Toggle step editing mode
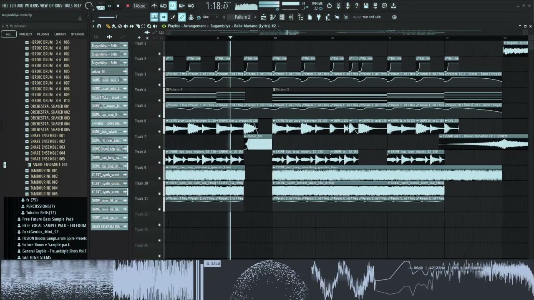This screenshot has height=300, width=534. tap(173, 17)
